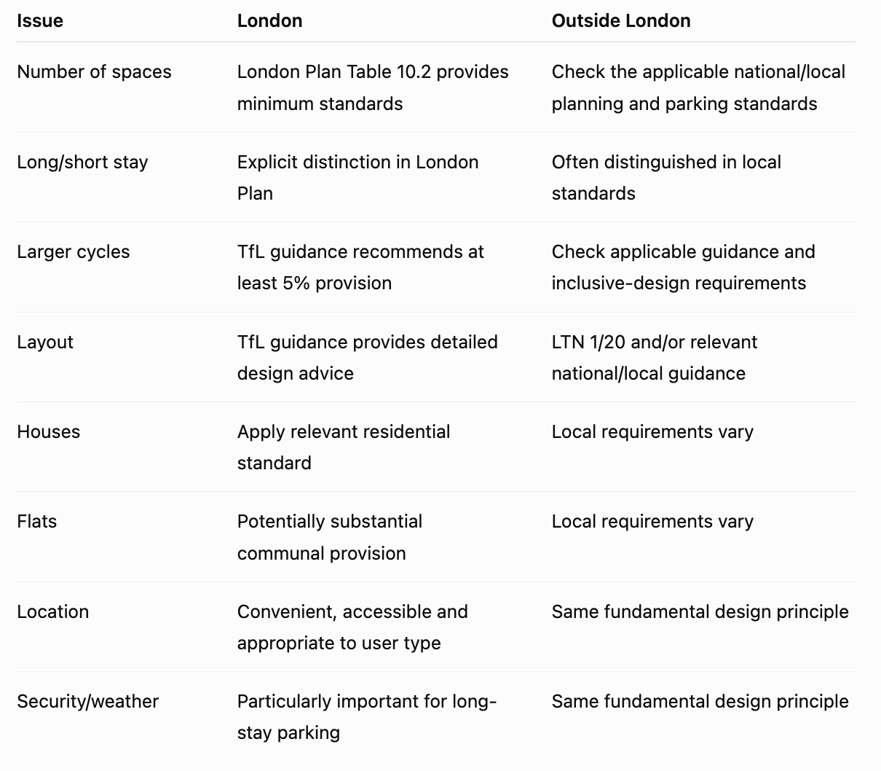This screenshot has height=771, width=881.
Task: Click the Houses row label
Action: point(49,431)
